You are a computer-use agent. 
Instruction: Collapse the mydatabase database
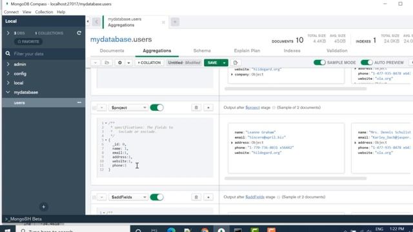tap(8, 92)
